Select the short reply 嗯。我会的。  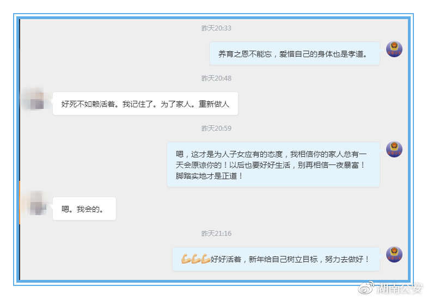(x=84, y=209)
